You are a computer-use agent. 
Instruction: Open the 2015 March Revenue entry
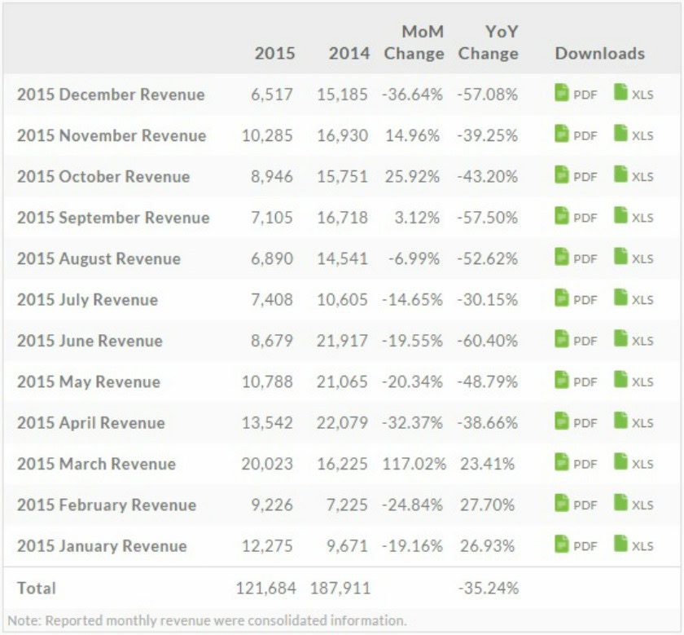(x=96, y=464)
